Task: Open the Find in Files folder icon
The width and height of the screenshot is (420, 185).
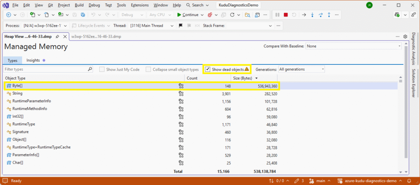Action: coord(247,15)
